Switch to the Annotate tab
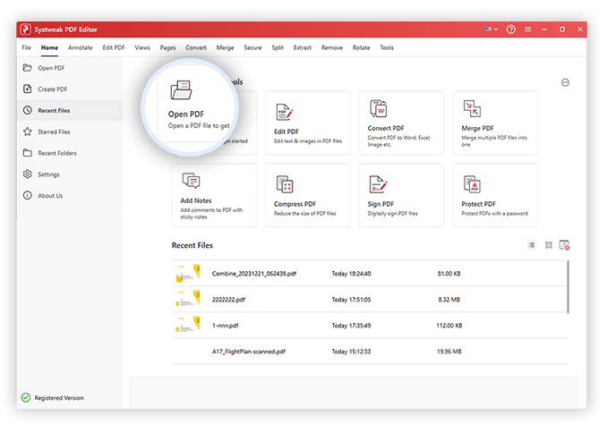Screen dimensions: 607x433 pyautogui.click(x=81, y=47)
